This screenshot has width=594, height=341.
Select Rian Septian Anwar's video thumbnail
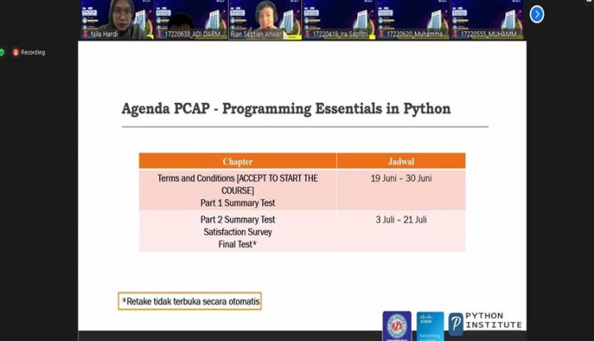tap(265, 19)
